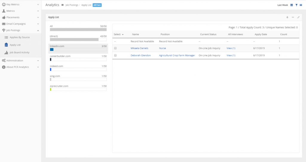Select the Placements menu item
The image size is (306, 162).
[x=13, y=17]
